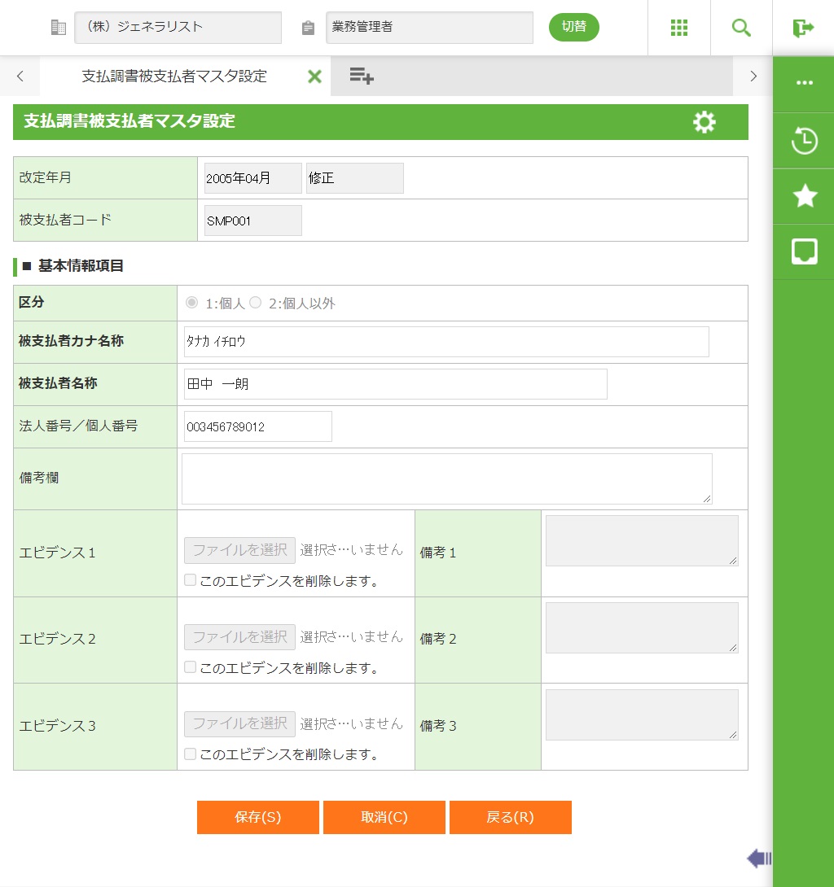The image size is (834, 887).
Task: Click the search magnifier icon
Action: coord(741,28)
